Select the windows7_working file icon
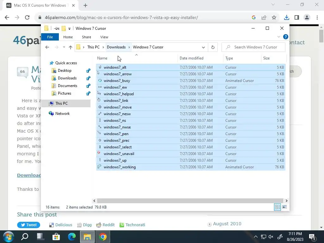This screenshot has height=243, width=324. pos(99,166)
